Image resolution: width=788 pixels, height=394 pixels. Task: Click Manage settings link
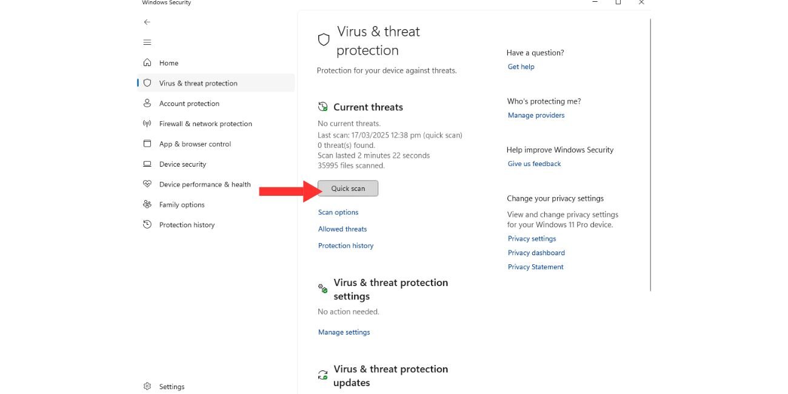coord(344,332)
